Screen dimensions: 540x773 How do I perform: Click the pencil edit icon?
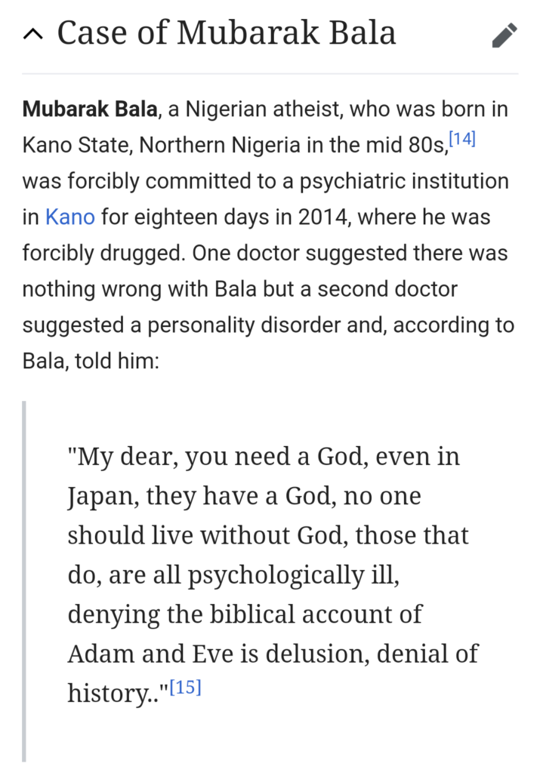(x=505, y=35)
